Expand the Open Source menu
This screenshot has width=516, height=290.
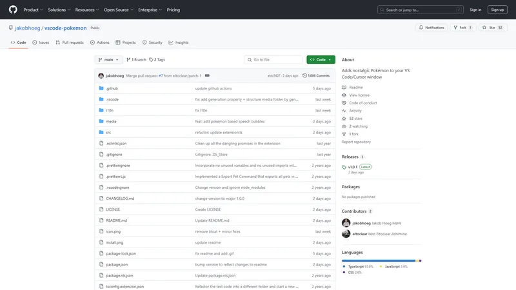point(119,10)
